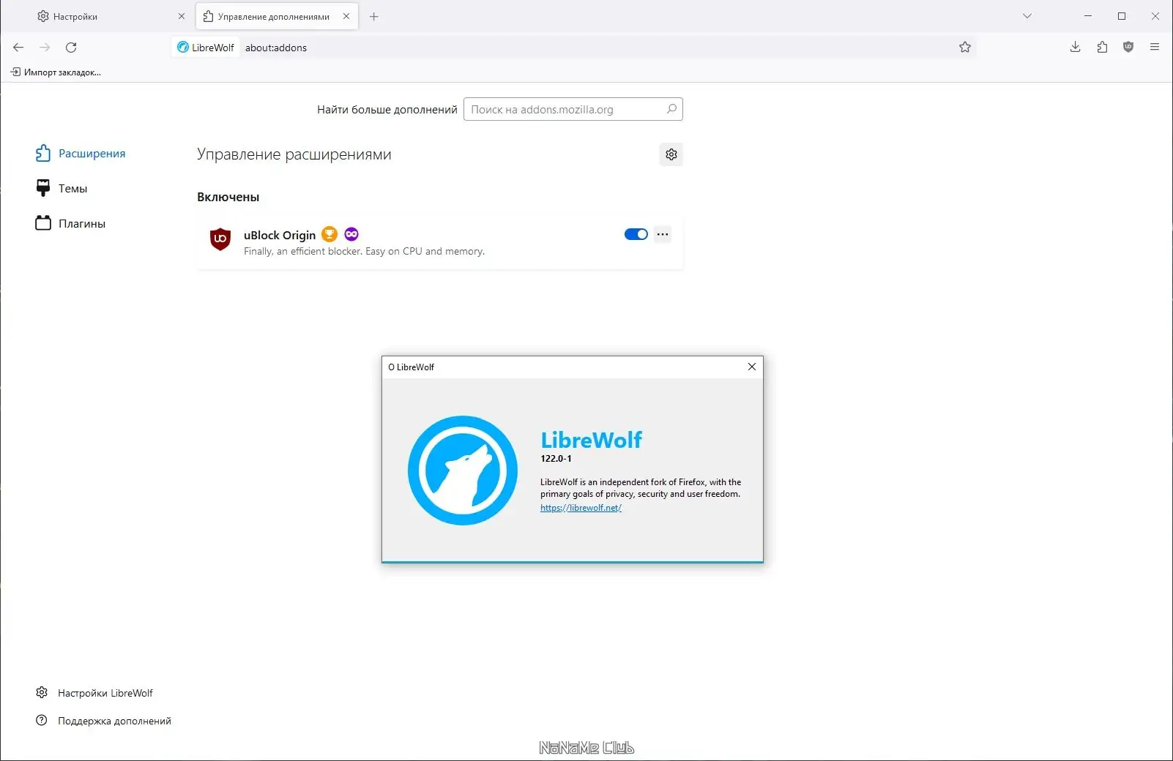Open Поддержка дополнений link
Viewport: 1173px width, 761px height.
[x=103, y=721]
